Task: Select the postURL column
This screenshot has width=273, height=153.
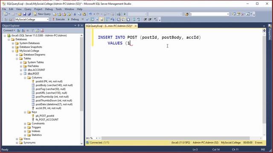Action: [51, 93]
